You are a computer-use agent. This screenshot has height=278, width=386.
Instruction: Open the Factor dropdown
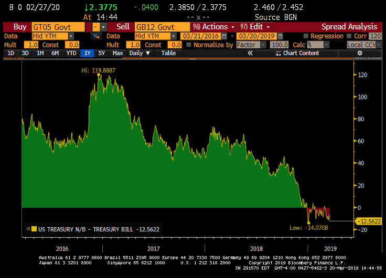pyautogui.click(x=263, y=45)
